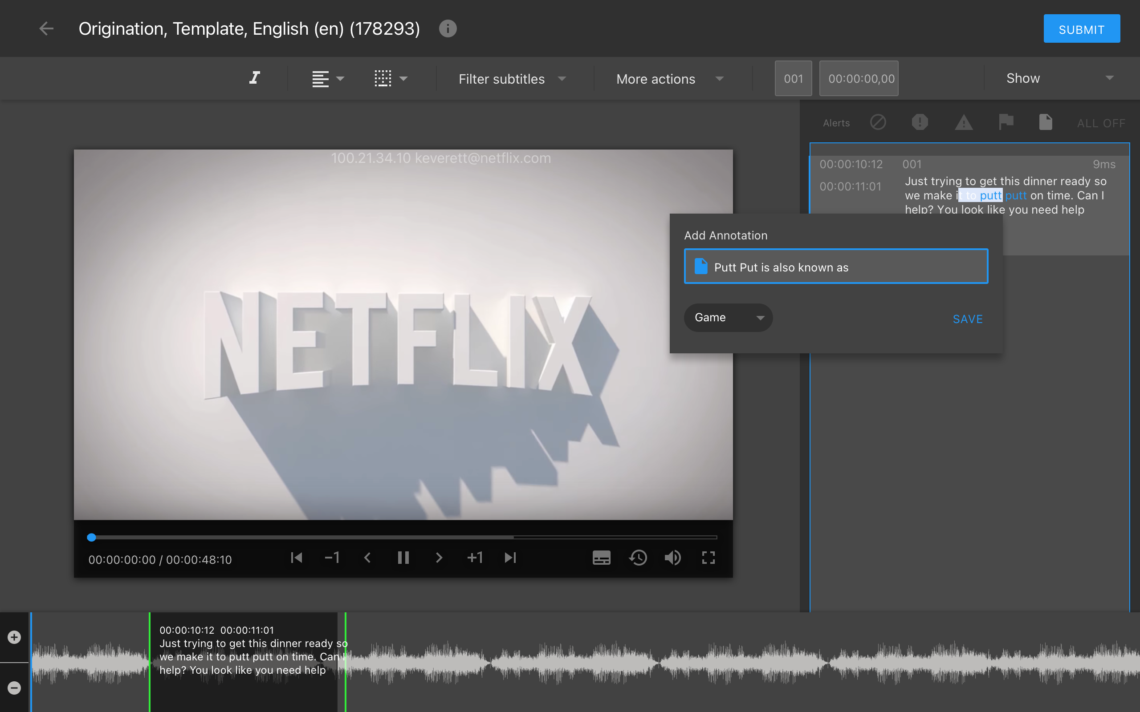The image size is (1140, 712).
Task: Click the Add Annotation text field
Action: click(836, 267)
